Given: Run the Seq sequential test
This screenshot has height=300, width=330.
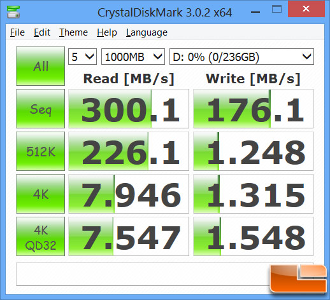Looking at the screenshot, I should [40, 109].
